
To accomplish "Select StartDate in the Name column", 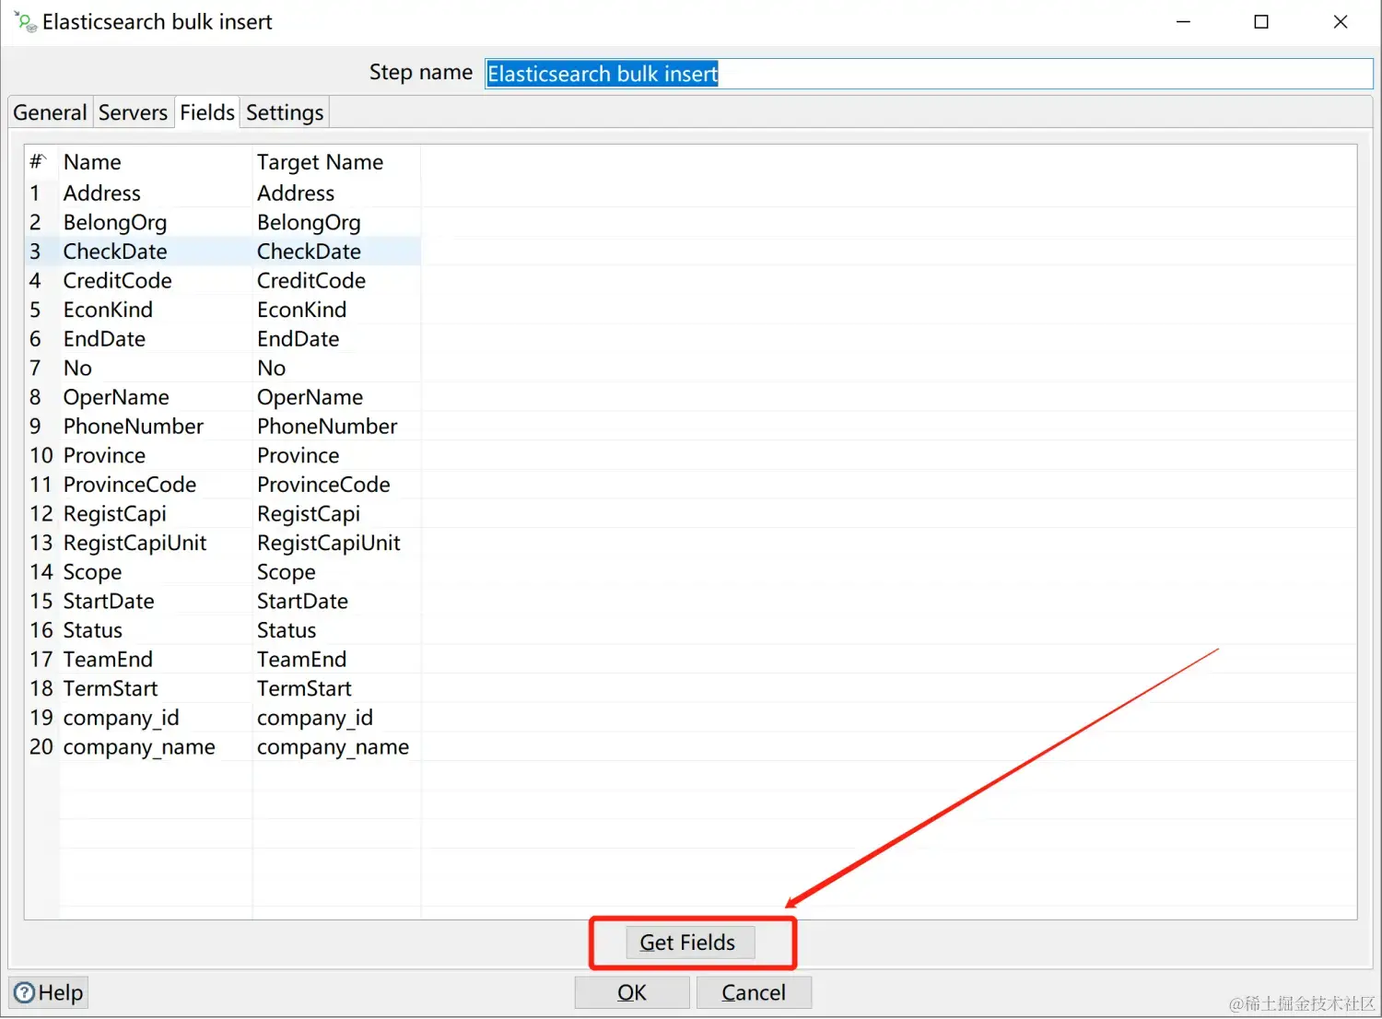I will pos(156,602).
